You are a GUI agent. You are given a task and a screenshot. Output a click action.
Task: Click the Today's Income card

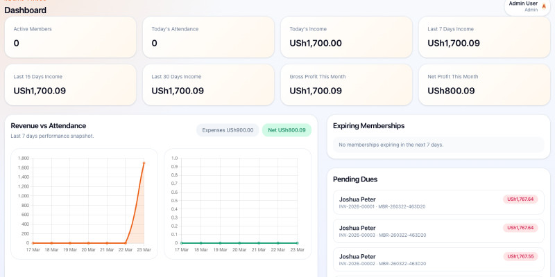pos(346,37)
